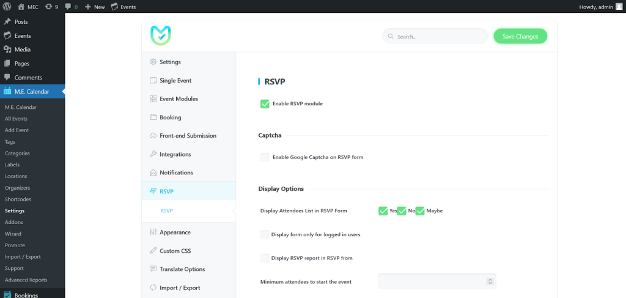Screen dimensions: 626x298
Task: Open Advanced Reports submenu link
Action: click(26, 280)
